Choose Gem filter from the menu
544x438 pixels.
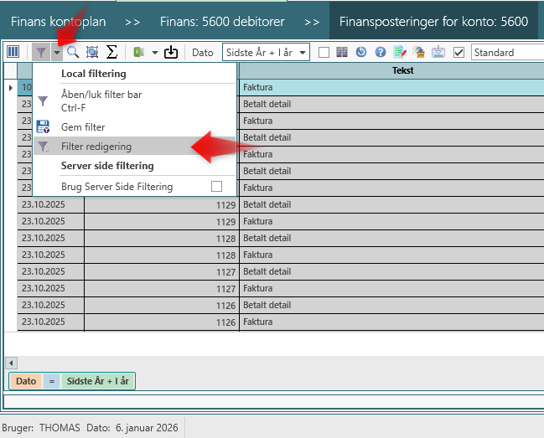pyautogui.click(x=83, y=126)
